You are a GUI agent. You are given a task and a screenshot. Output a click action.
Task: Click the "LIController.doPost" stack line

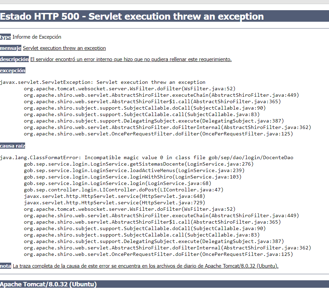coord(124,190)
